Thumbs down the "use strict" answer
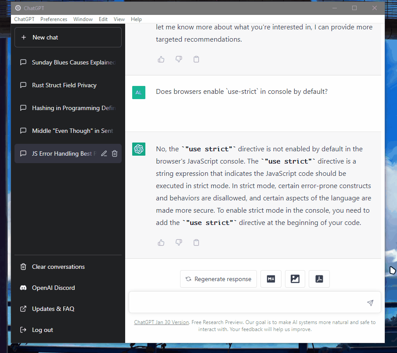 coord(179,242)
